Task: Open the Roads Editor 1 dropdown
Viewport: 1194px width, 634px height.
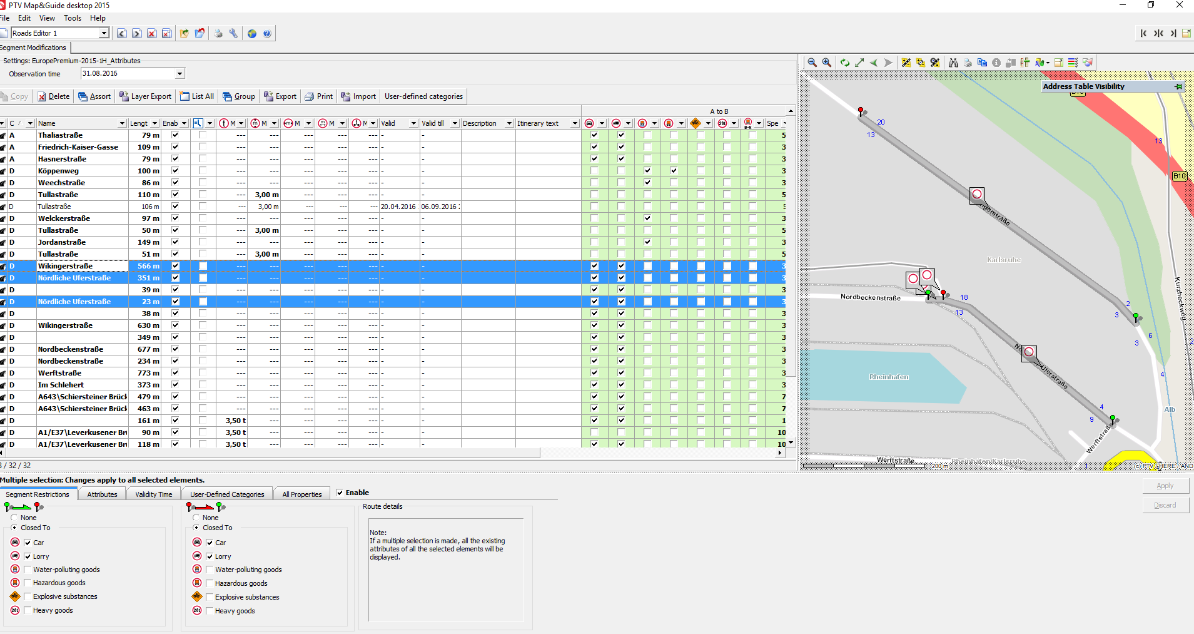Action: (x=104, y=33)
